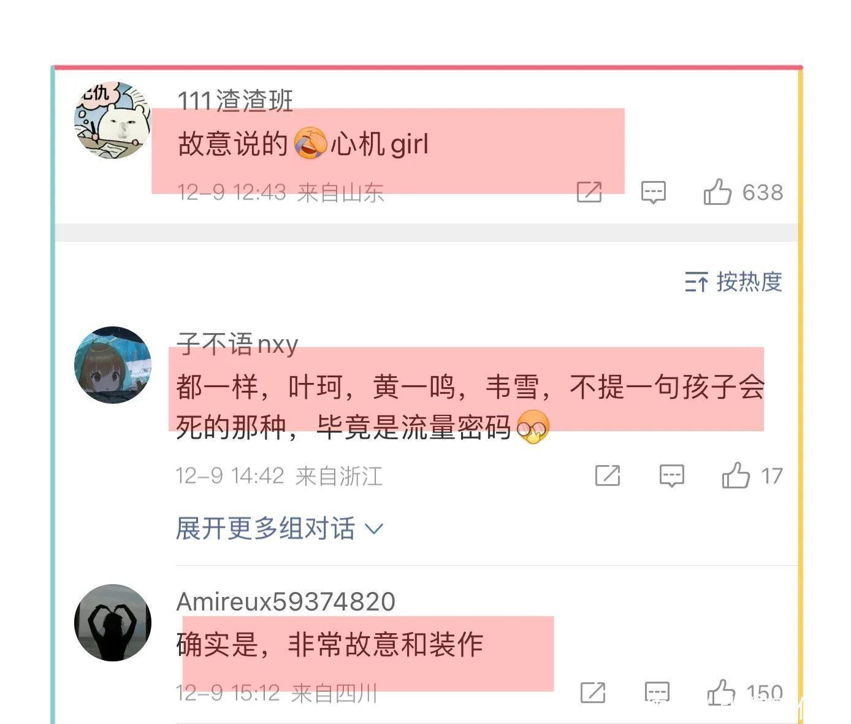The image size is (851, 724).
Task: Click chevron next to 展开更多组对话
Action: (x=373, y=529)
